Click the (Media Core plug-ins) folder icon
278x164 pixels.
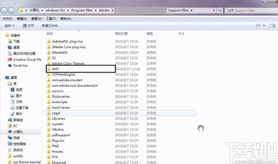pyautogui.click(x=49, y=47)
